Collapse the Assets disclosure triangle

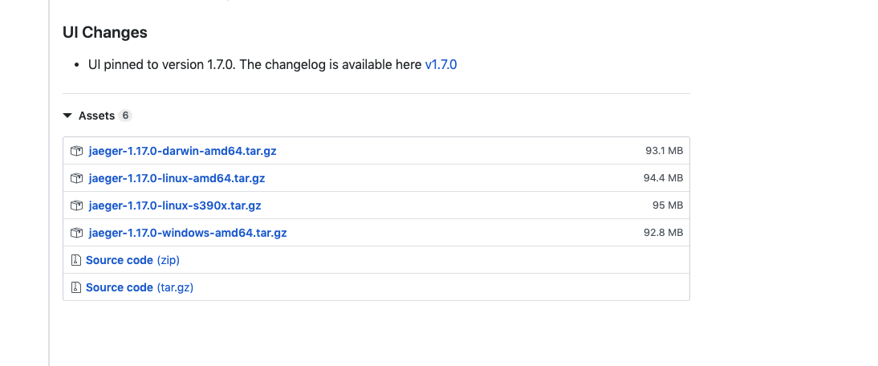tap(67, 116)
